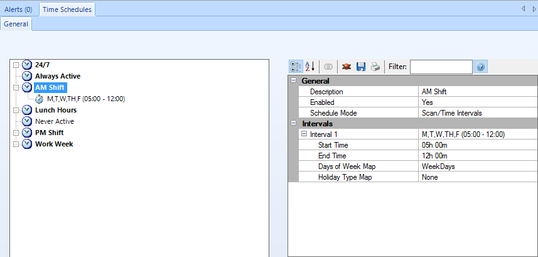Collapse the Interval 1 property group

click(x=304, y=134)
